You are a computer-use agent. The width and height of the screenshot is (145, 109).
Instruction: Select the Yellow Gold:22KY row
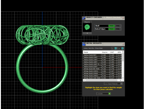102,67
